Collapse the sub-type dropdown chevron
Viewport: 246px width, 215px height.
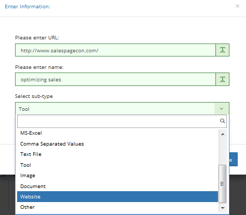coord(222,109)
